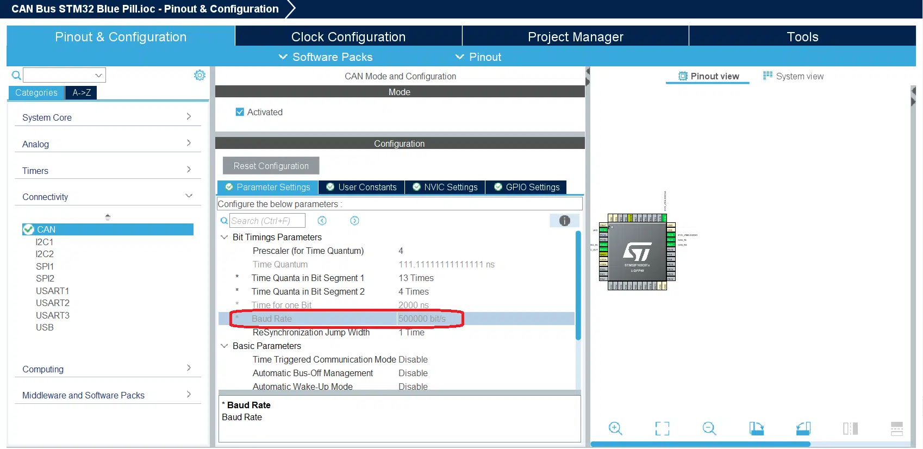Click Bit Segment 1 value 13 Times
This screenshot has width=923, height=449.
click(416, 278)
